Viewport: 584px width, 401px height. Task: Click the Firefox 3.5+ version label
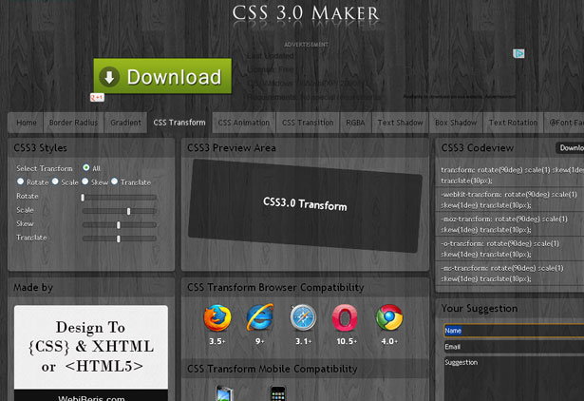[x=217, y=341]
